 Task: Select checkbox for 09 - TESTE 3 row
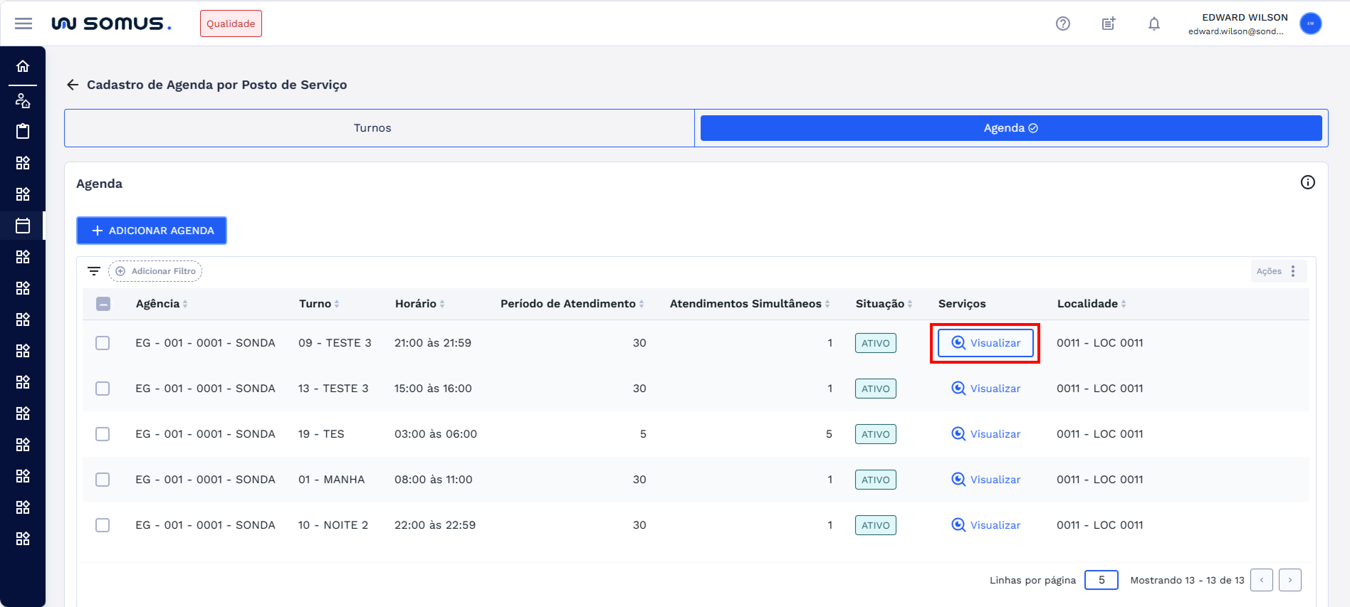103,343
